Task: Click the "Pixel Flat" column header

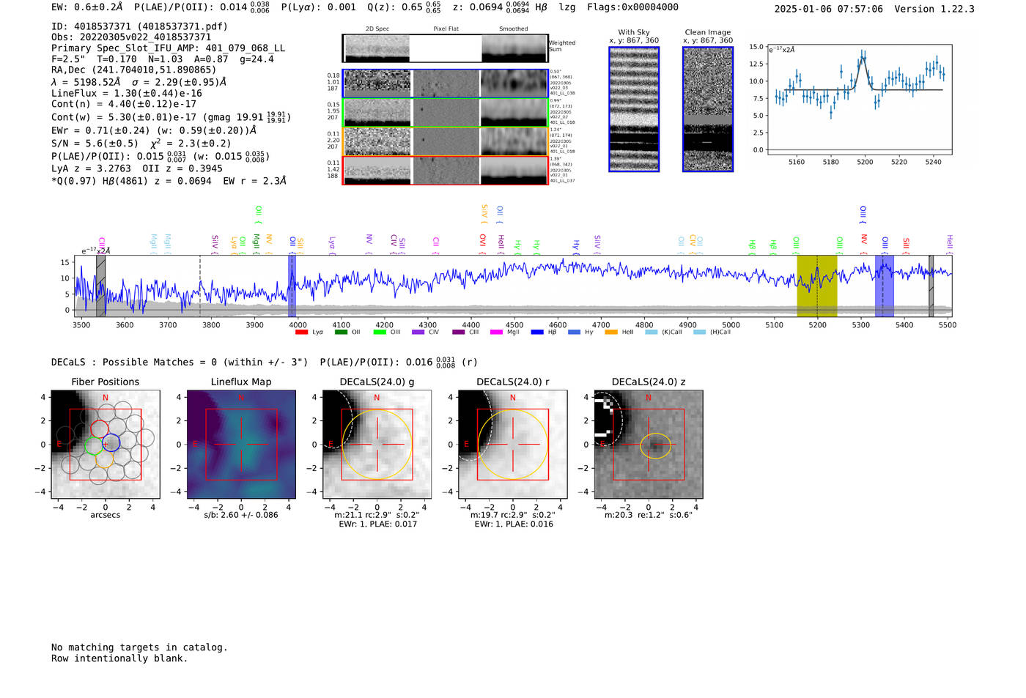Action: tap(446, 29)
